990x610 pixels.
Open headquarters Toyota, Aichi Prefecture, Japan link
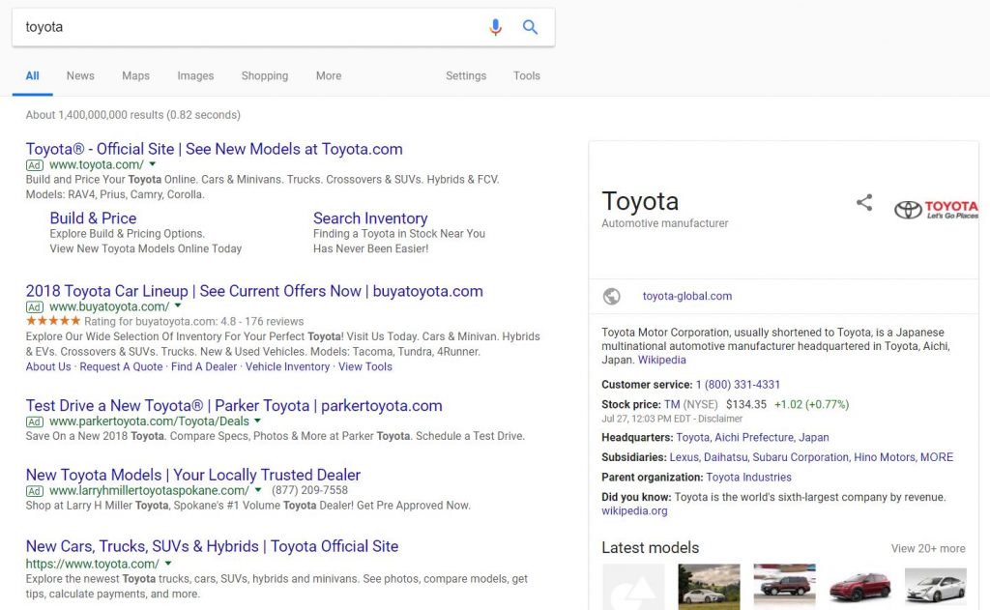(x=752, y=438)
